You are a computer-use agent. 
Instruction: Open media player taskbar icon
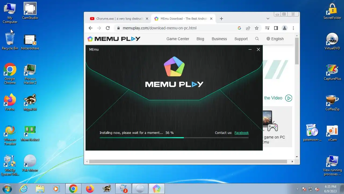click(56, 189)
